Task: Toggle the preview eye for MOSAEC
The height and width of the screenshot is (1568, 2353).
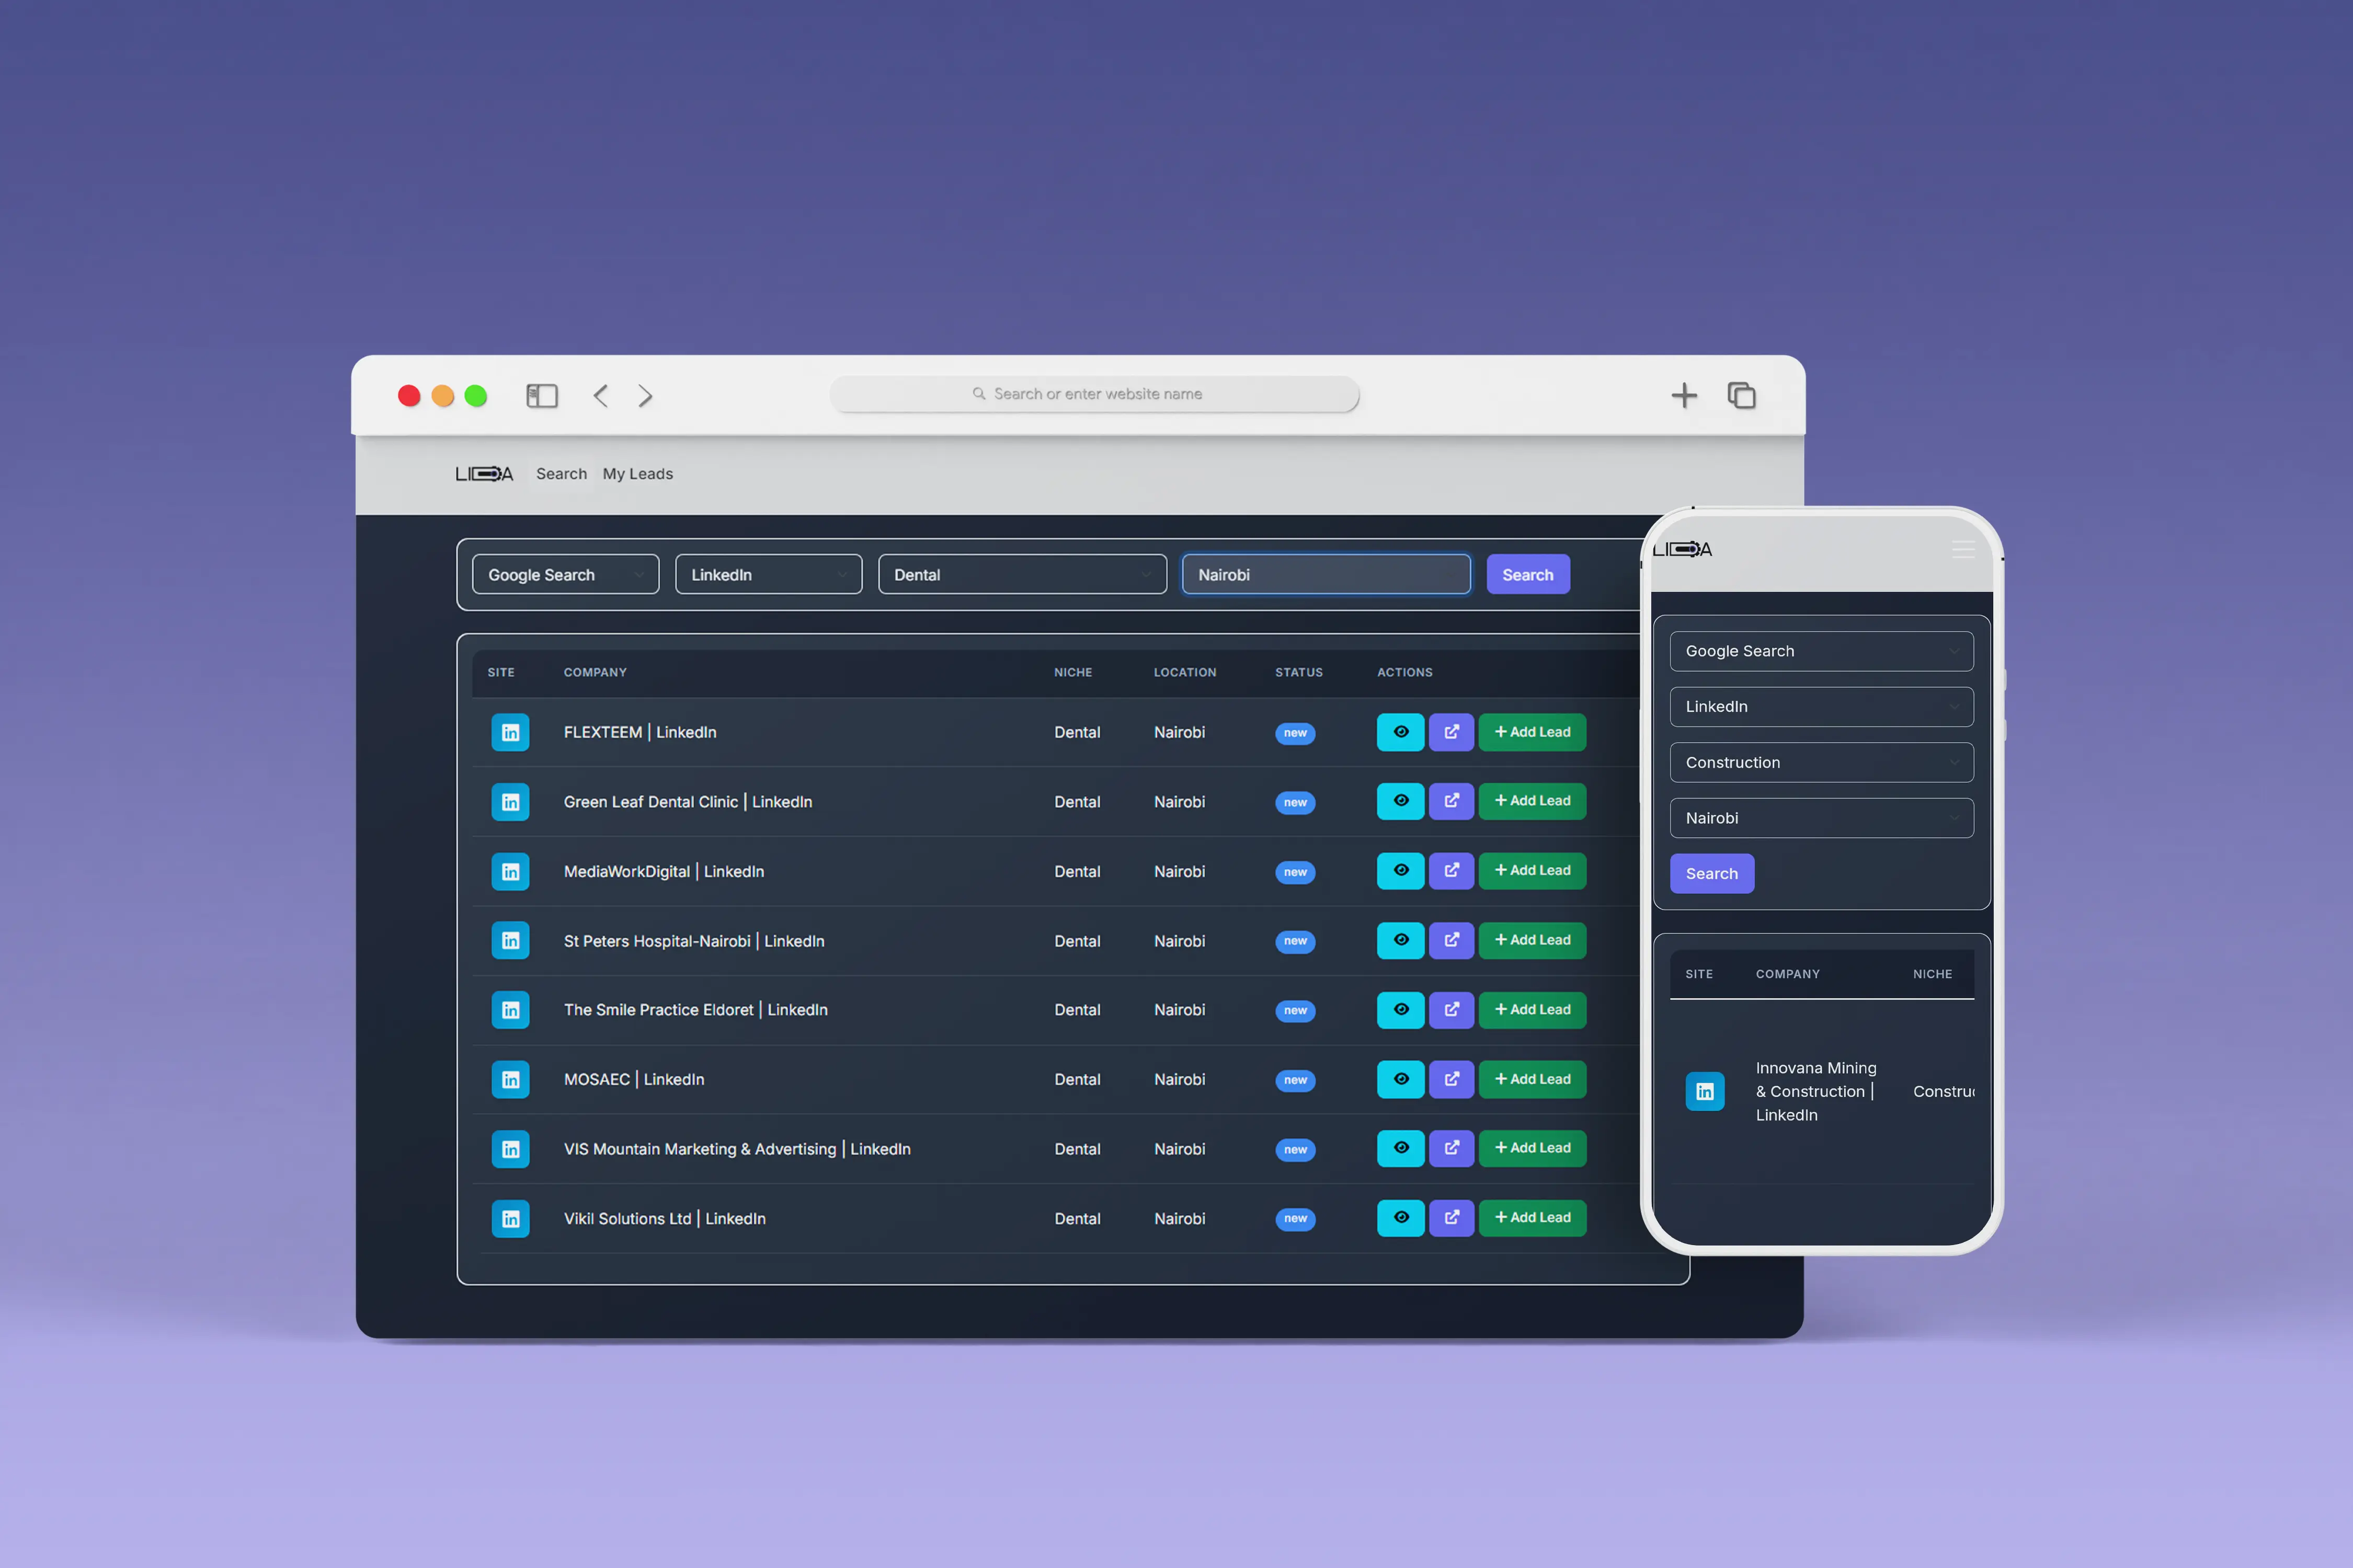Action: click(1401, 1079)
